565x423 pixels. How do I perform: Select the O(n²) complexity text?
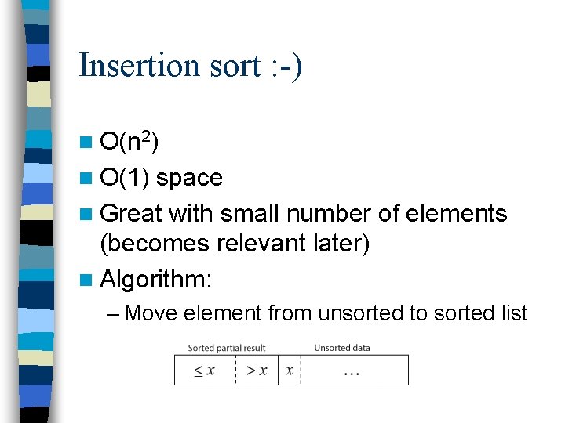coord(130,141)
